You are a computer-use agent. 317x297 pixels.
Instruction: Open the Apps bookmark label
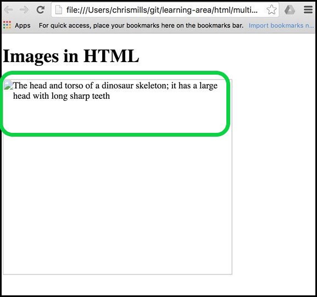[23, 25]
